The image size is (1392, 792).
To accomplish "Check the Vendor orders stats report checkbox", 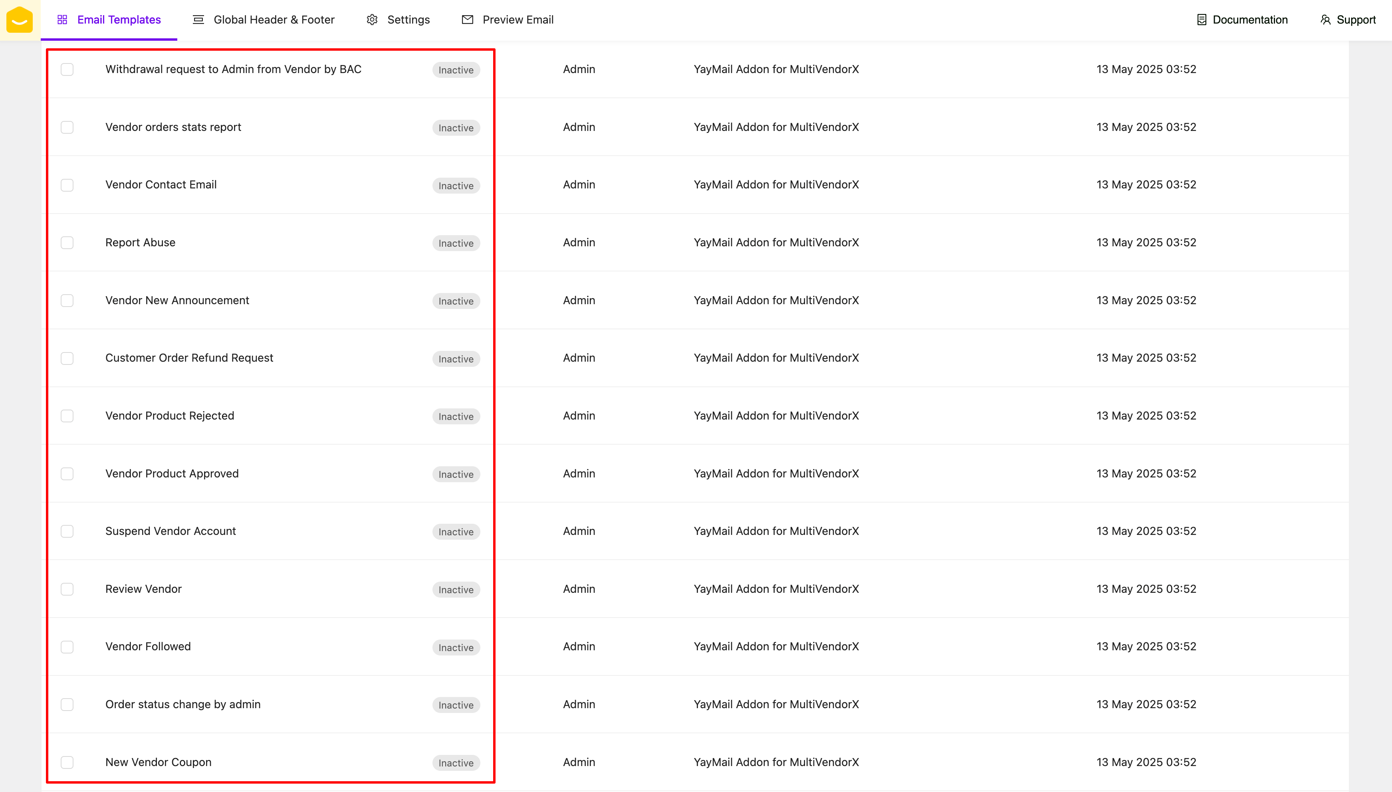I will pyautogui.click(x=67, y=127).
